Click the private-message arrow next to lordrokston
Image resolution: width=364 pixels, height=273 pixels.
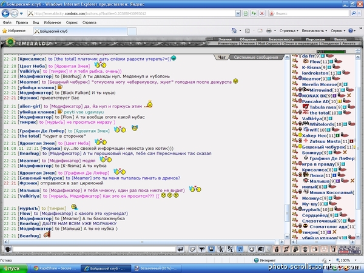pos(295,72)
